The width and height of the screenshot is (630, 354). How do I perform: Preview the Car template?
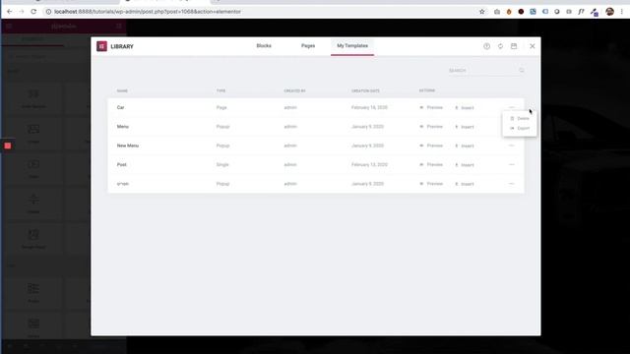(x=431, y=107)
